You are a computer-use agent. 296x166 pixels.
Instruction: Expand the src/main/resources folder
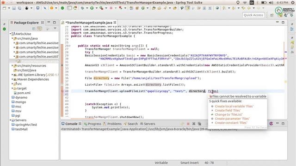12,65
